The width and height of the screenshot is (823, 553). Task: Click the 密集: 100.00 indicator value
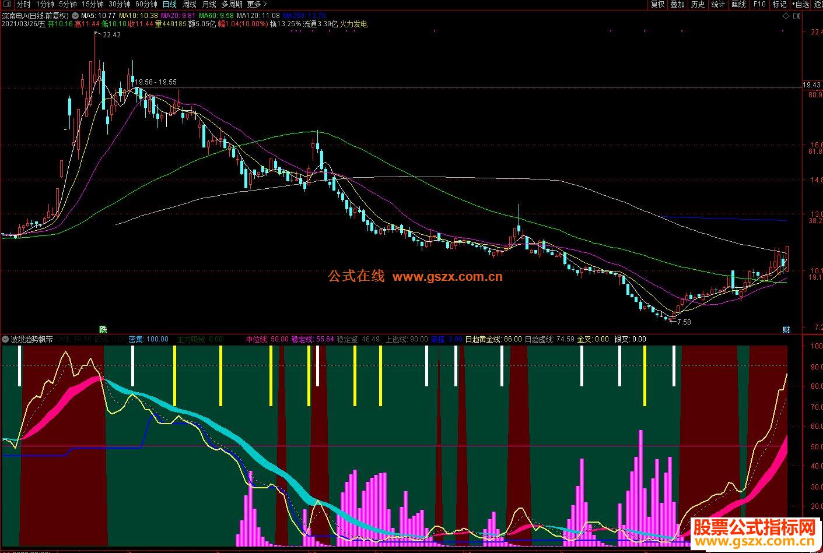click(x=148, y=339)
